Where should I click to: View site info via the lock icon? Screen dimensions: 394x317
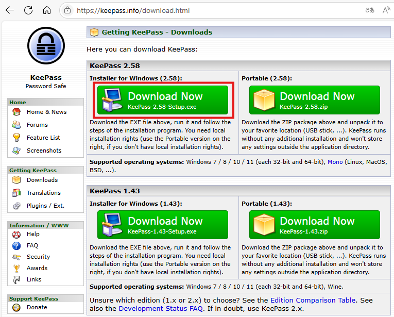[67, 10]
